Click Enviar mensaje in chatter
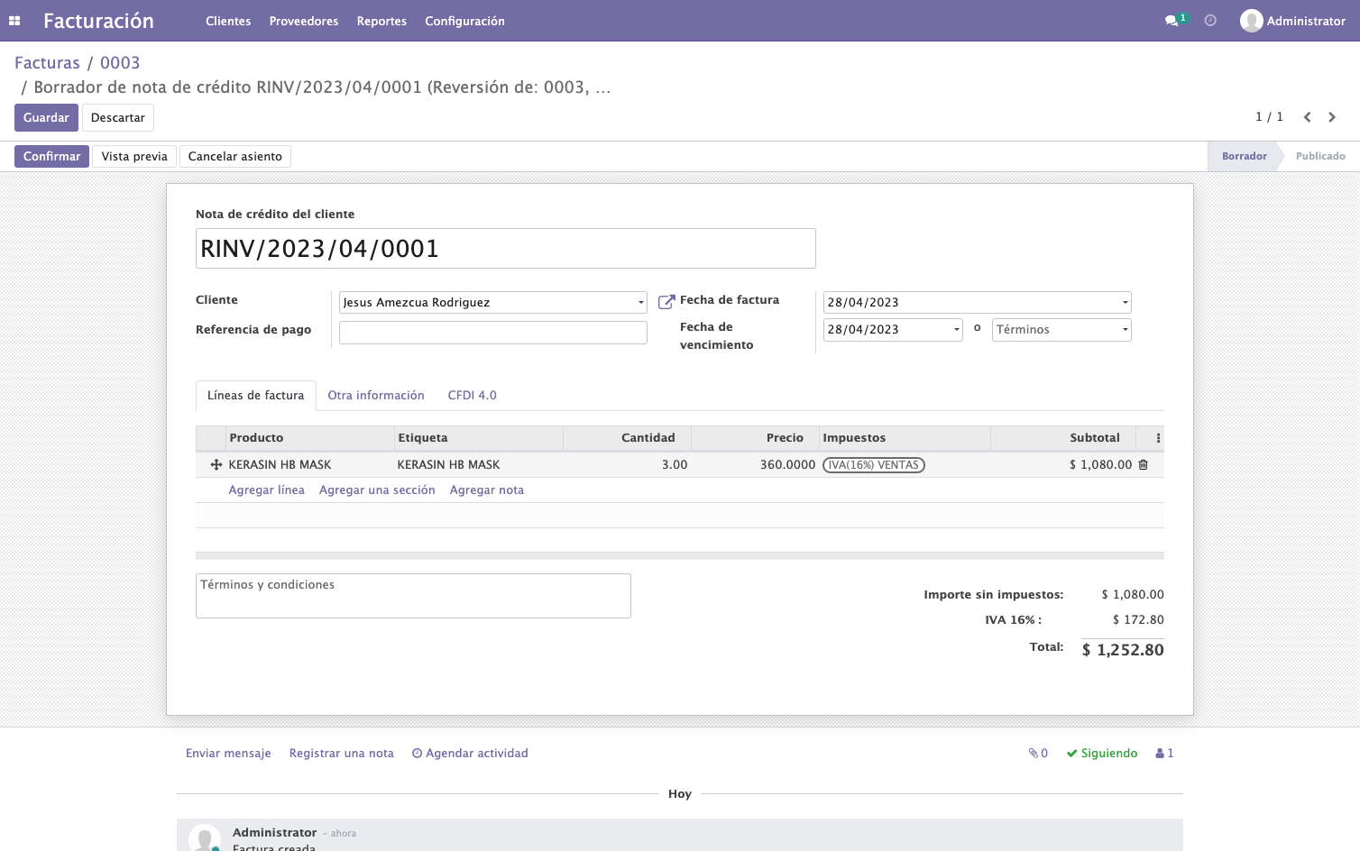 tap(228, 754)
